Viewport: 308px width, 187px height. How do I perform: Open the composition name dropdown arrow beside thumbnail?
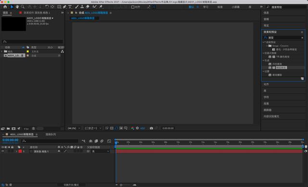tap(52, 18)
